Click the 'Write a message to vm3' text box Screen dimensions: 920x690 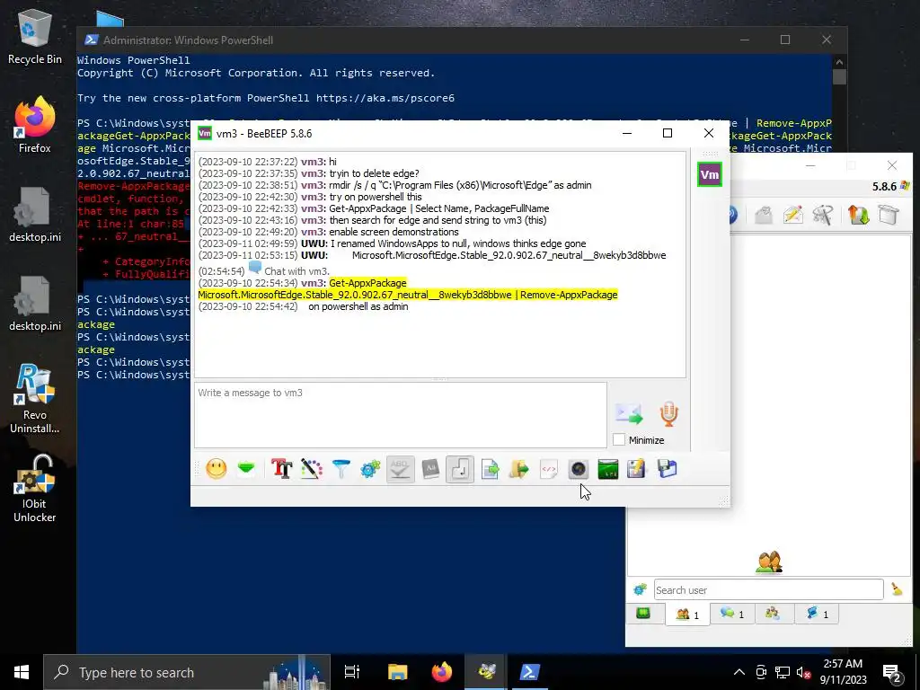coord(401,415)
